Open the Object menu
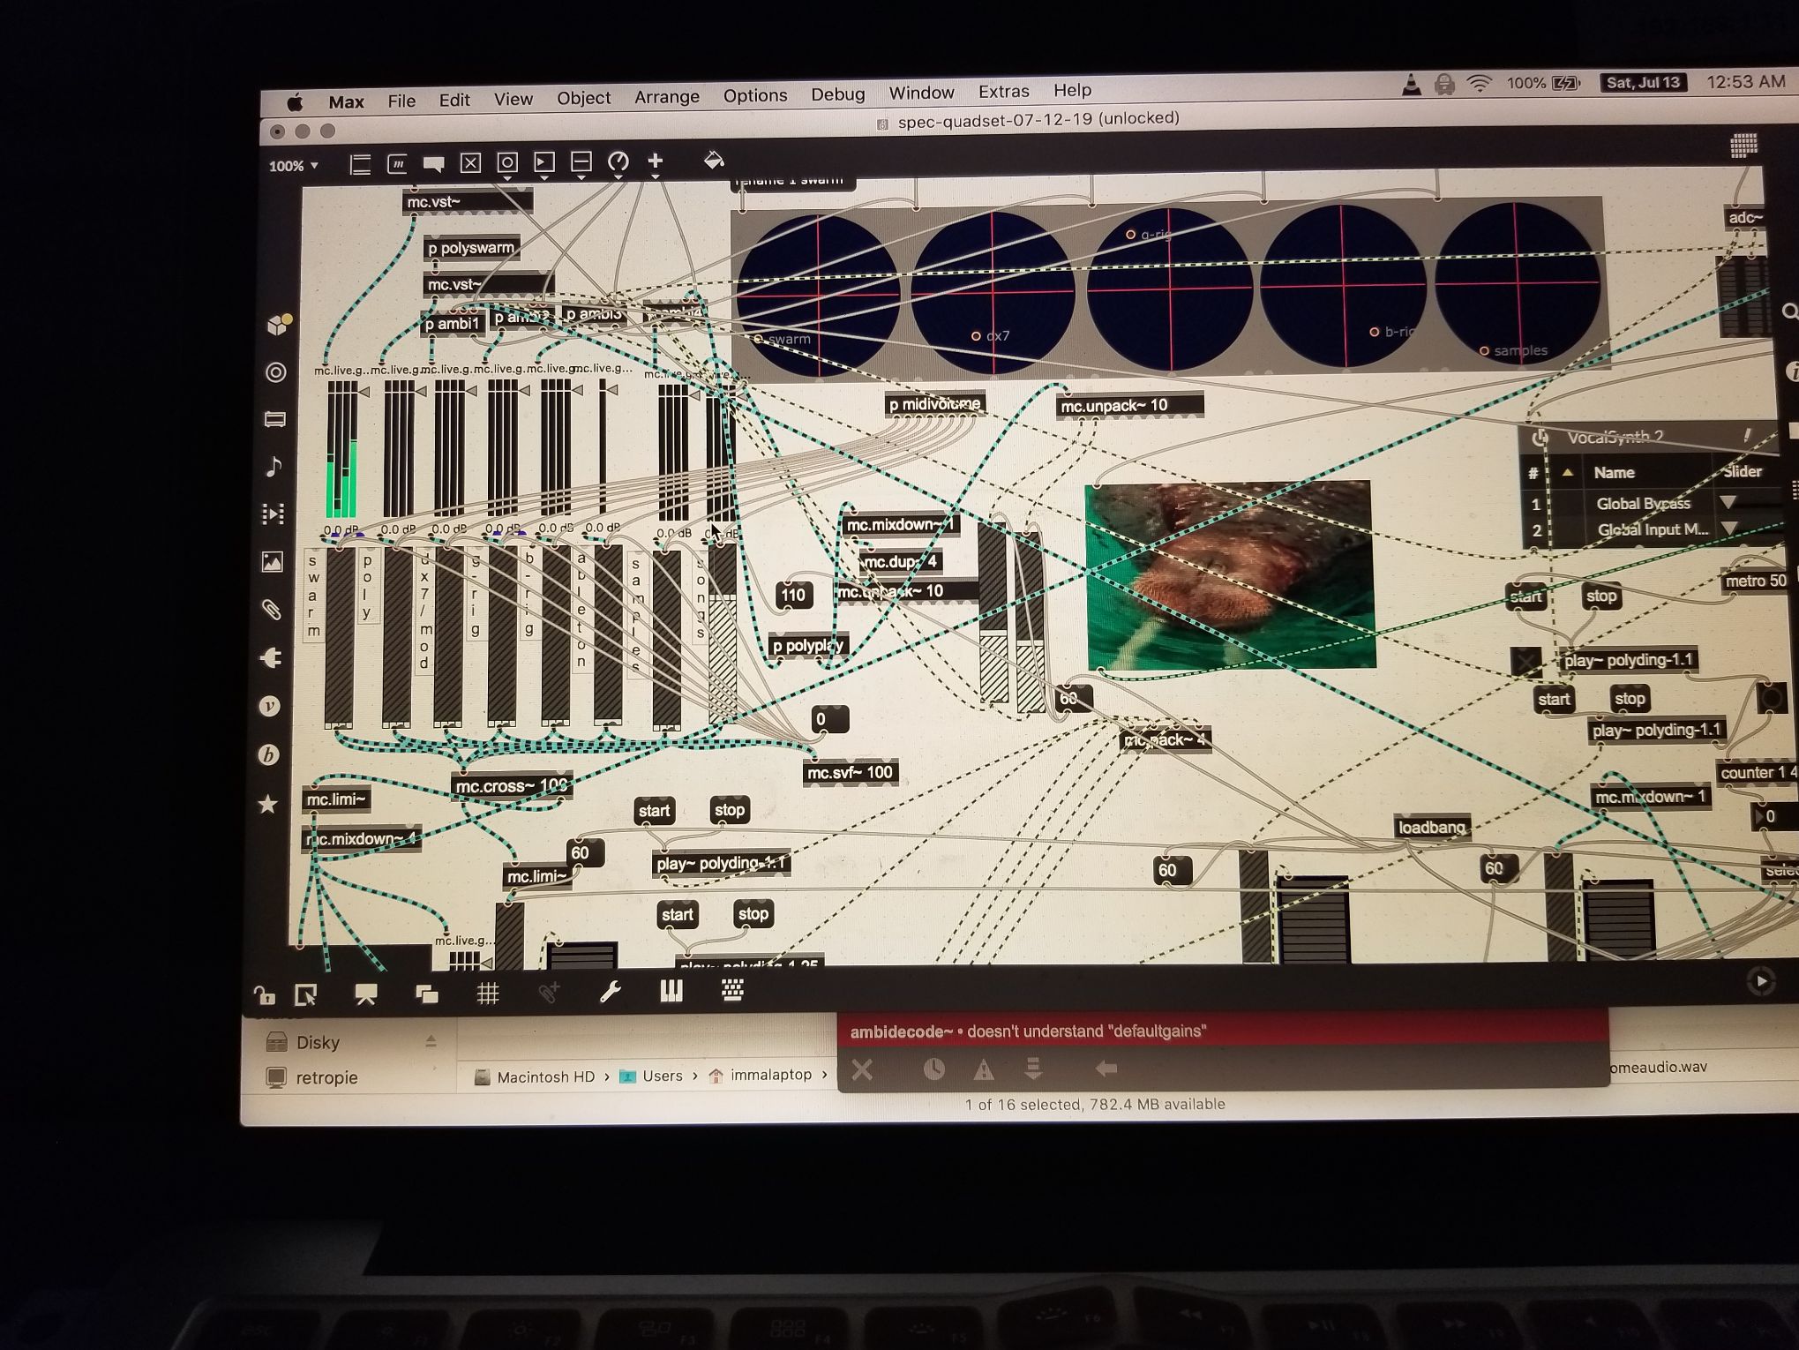Screen dimensions: 1799x1350 click(583, 97)
